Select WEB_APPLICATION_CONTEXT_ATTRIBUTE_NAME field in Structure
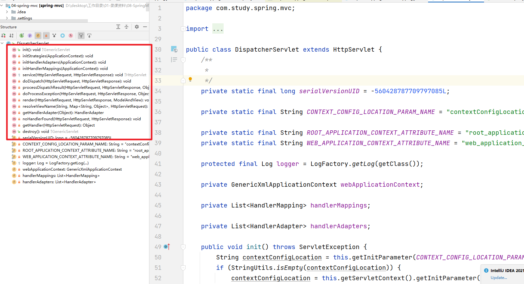The height and width of the screenshot is (284, 524). coord(86,156)
